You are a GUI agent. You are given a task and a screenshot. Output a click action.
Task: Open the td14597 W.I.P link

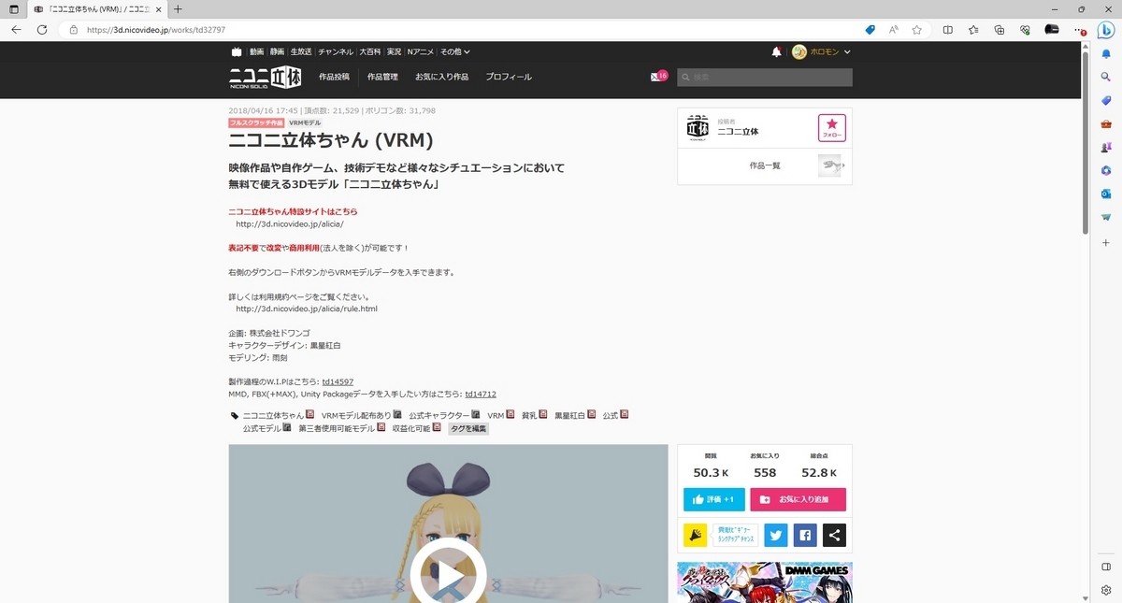pos(338,381)
